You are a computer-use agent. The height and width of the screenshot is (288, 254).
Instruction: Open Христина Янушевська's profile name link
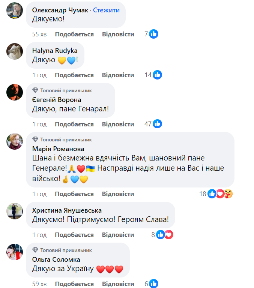tap(67, 210)
